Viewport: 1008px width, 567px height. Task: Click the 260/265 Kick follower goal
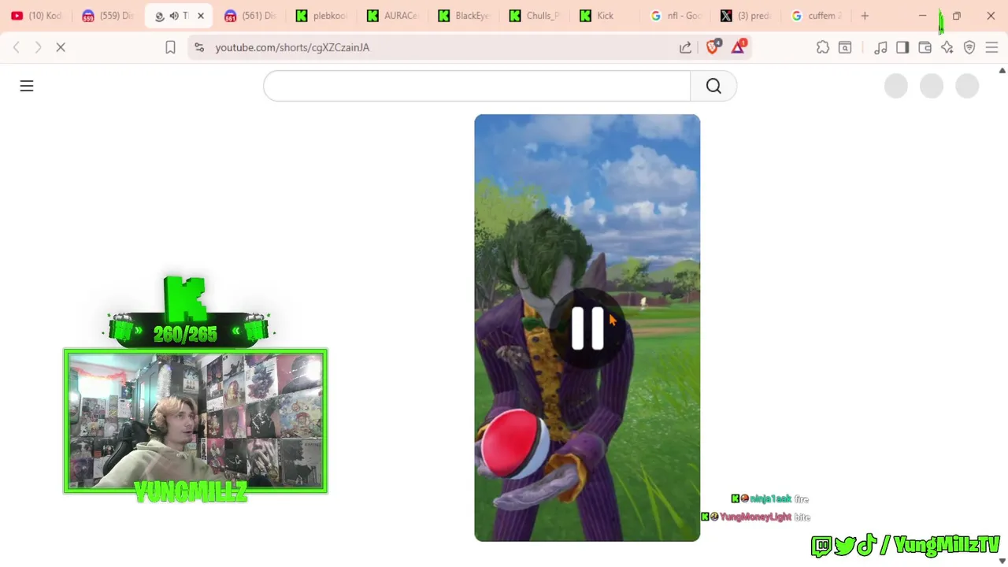[186, 334]
